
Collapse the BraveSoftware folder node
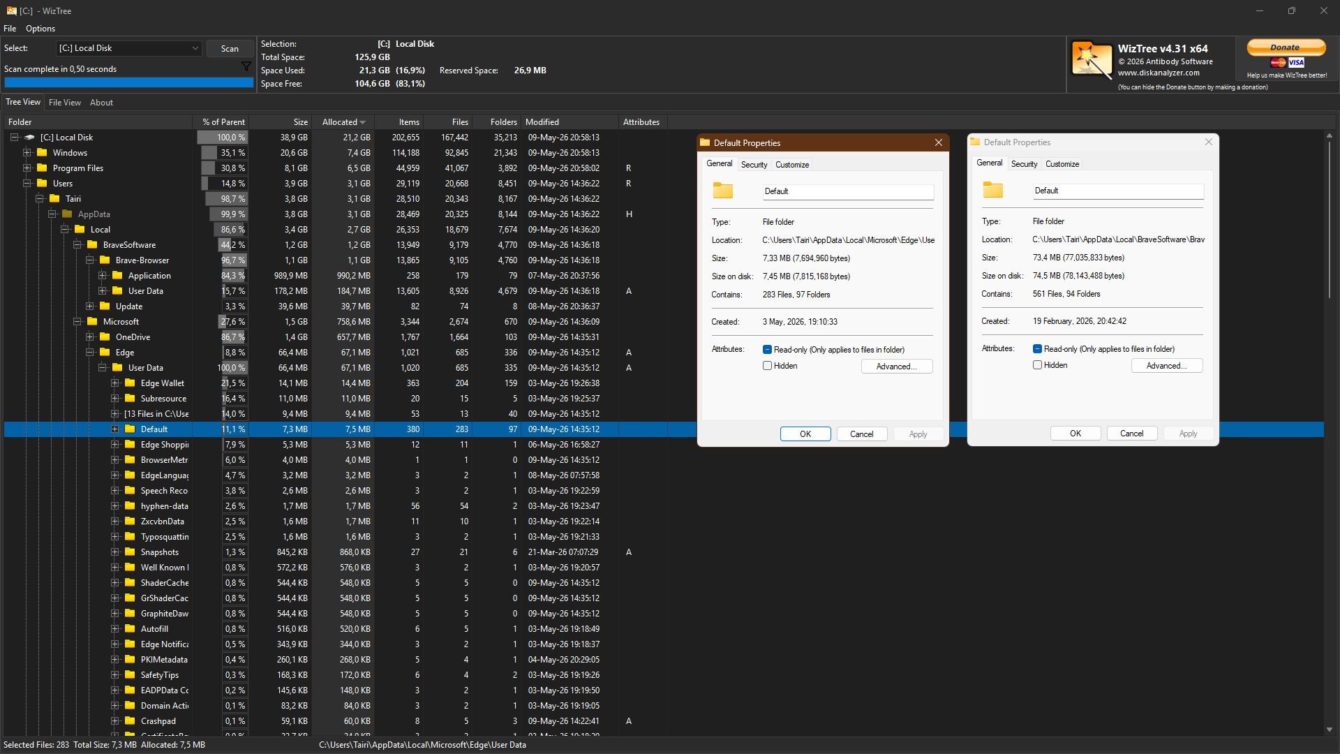pos(77,244)
